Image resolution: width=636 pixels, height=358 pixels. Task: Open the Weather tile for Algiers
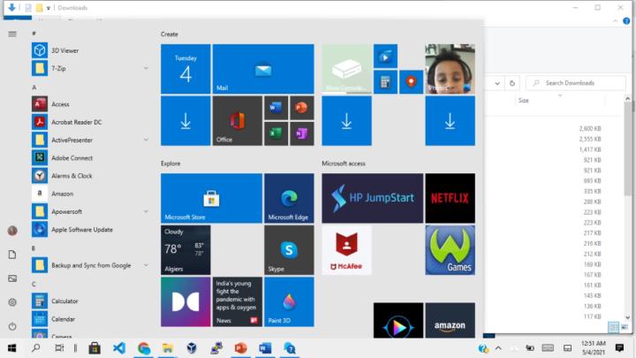click(185, 250)
